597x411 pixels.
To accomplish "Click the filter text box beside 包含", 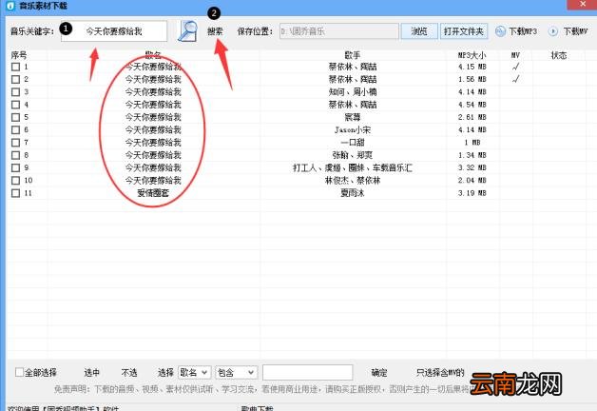I will 308,373.
